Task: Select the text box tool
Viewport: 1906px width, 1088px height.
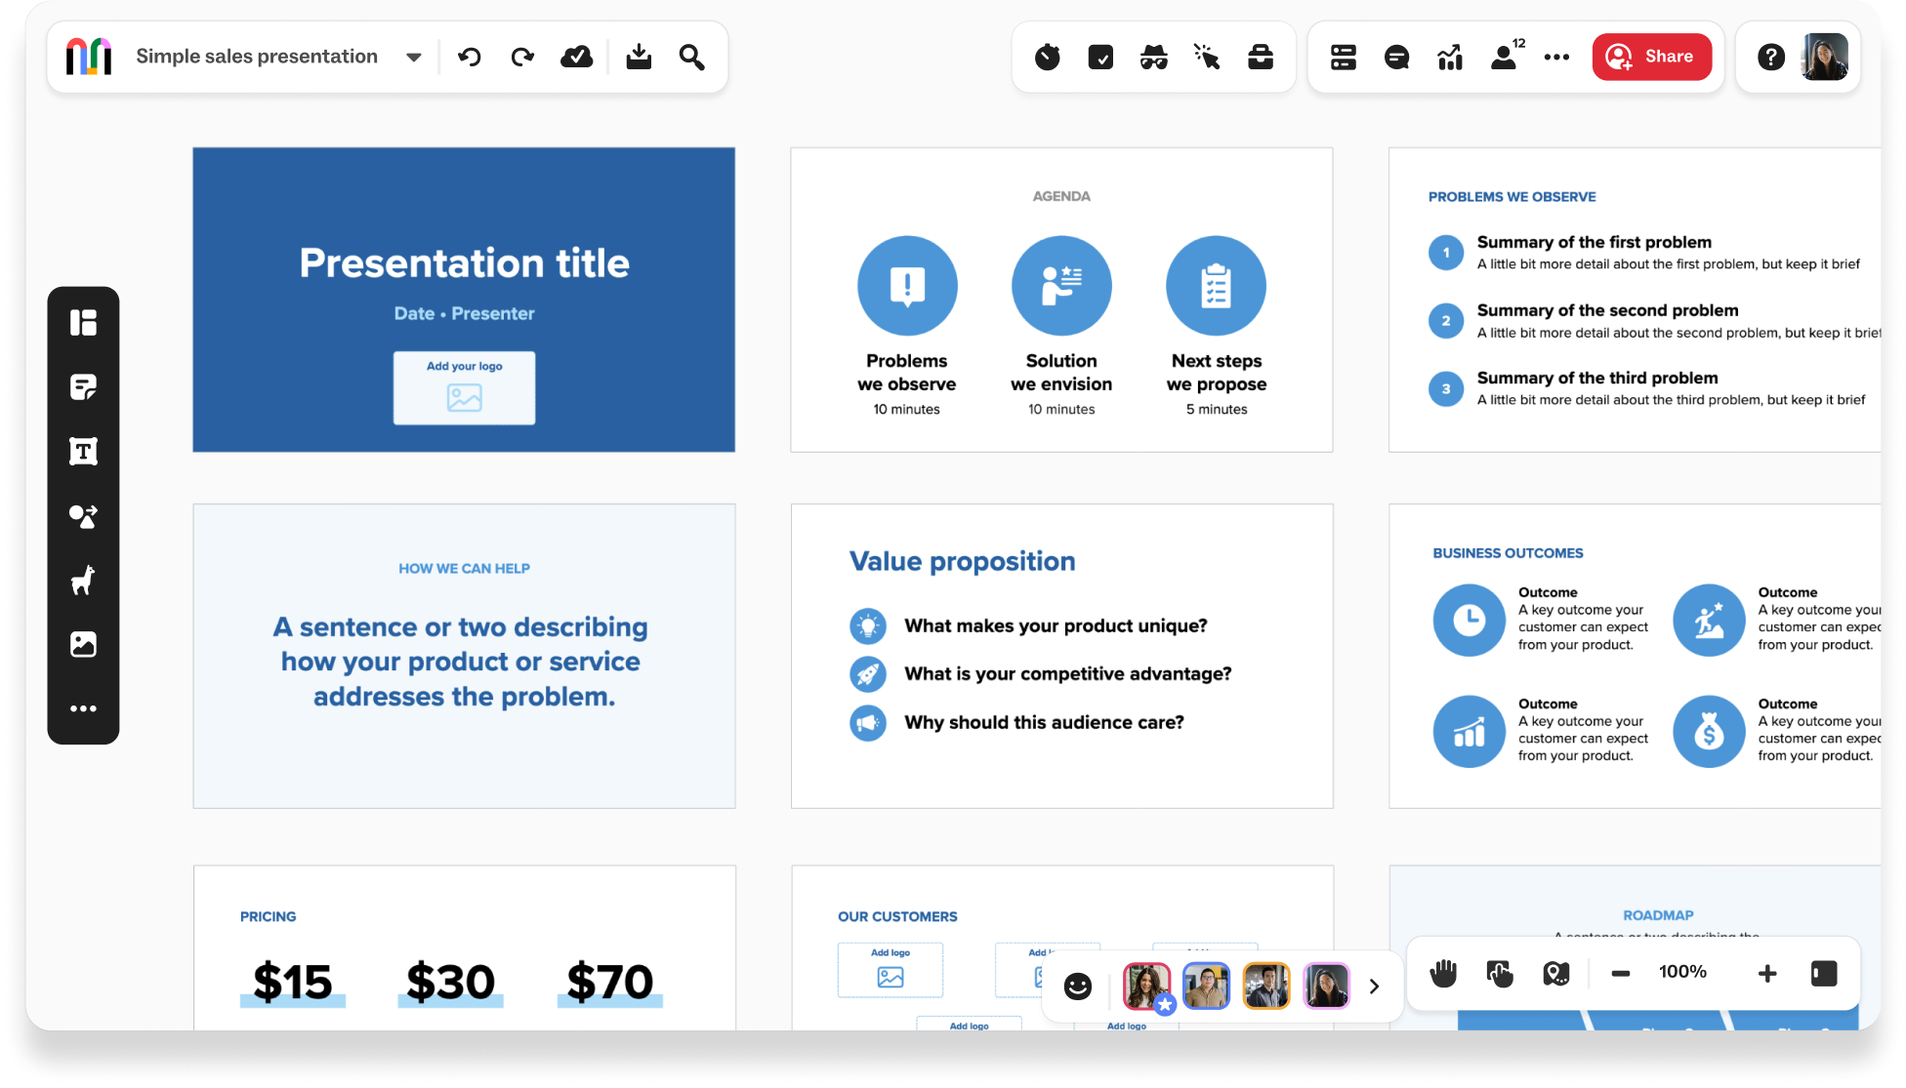Action: point(83,452)
